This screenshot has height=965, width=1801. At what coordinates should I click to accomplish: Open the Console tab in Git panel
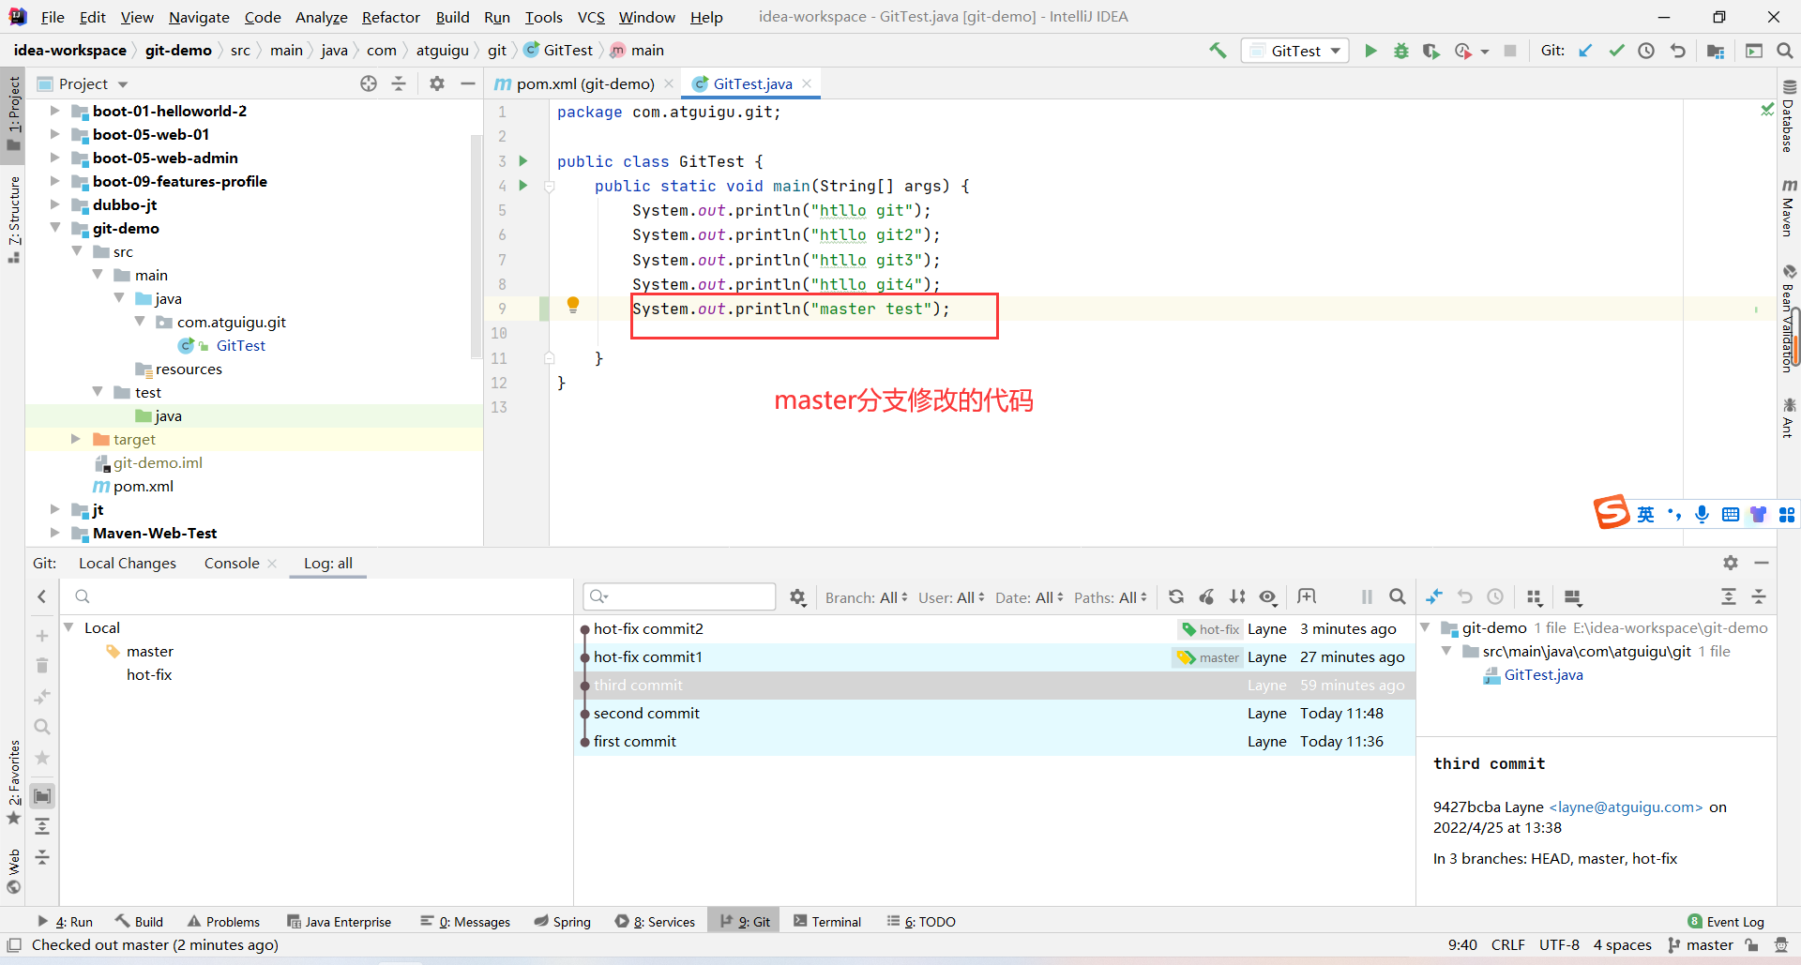pos(232,563)
